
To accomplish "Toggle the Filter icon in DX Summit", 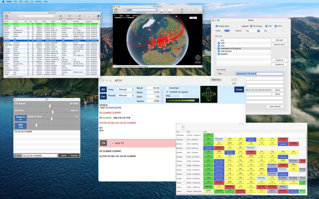I will pyautogui.click(x=70, y=16).
